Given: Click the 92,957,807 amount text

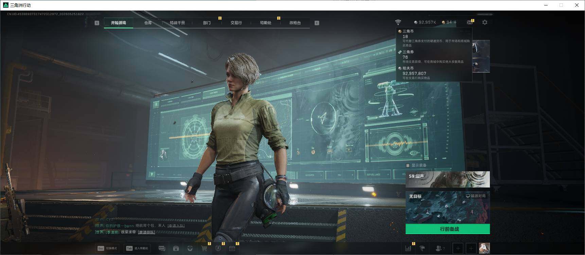Looking at the screenshot, I should (414, 73).
